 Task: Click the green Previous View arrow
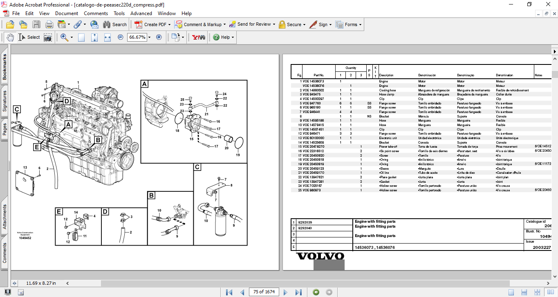316,292
